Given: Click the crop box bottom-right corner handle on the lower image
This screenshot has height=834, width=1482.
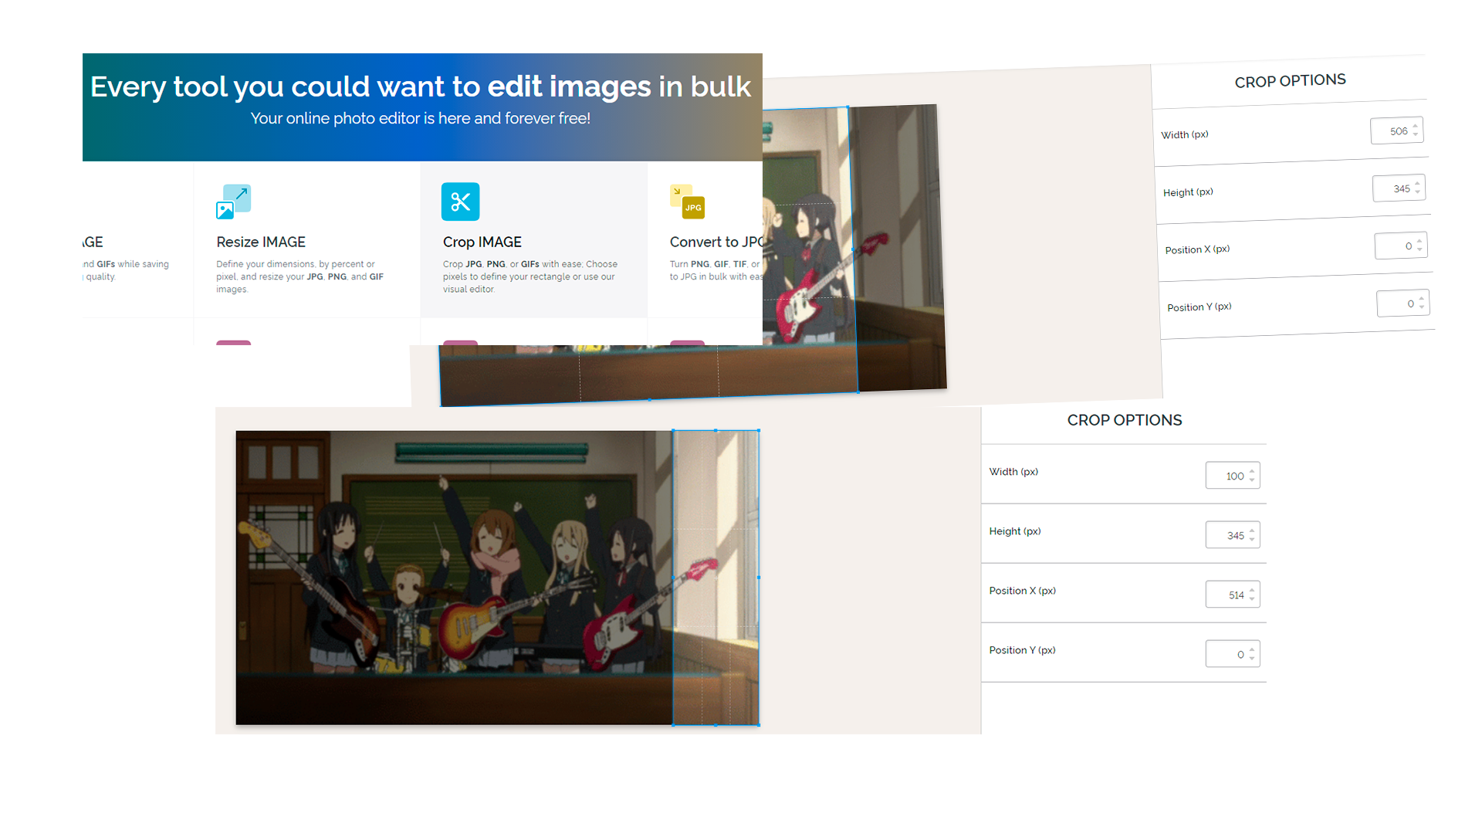Looking at the screenshot, I should click(x=759, y=724).
